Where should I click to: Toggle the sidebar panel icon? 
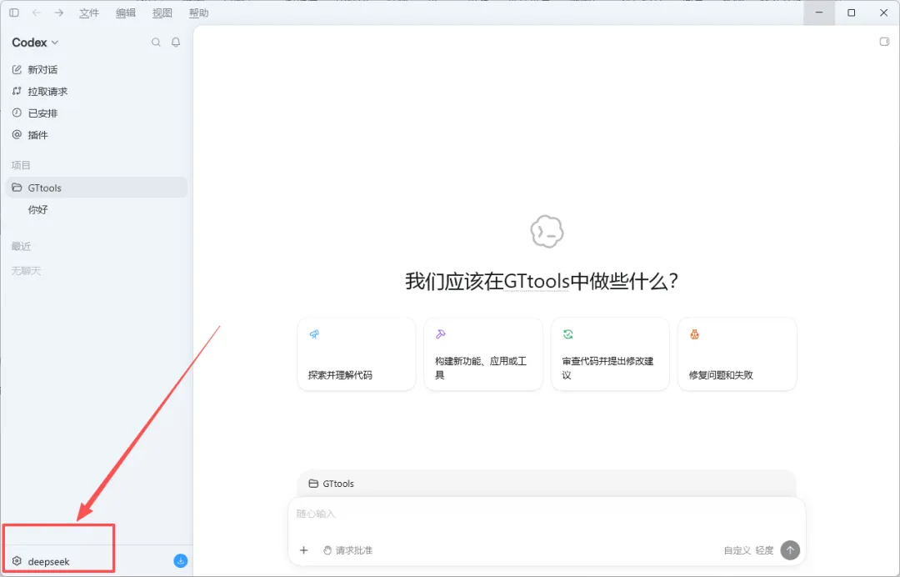tap(14, 13)
